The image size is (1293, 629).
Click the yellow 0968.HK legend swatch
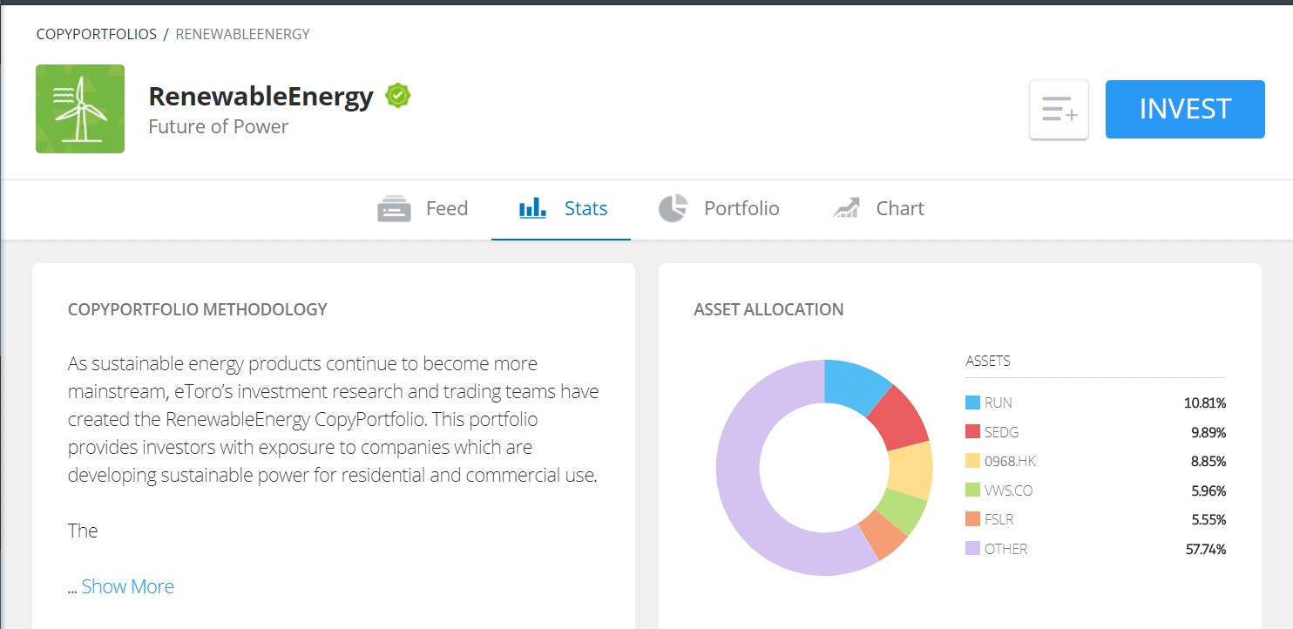(972, 461)
